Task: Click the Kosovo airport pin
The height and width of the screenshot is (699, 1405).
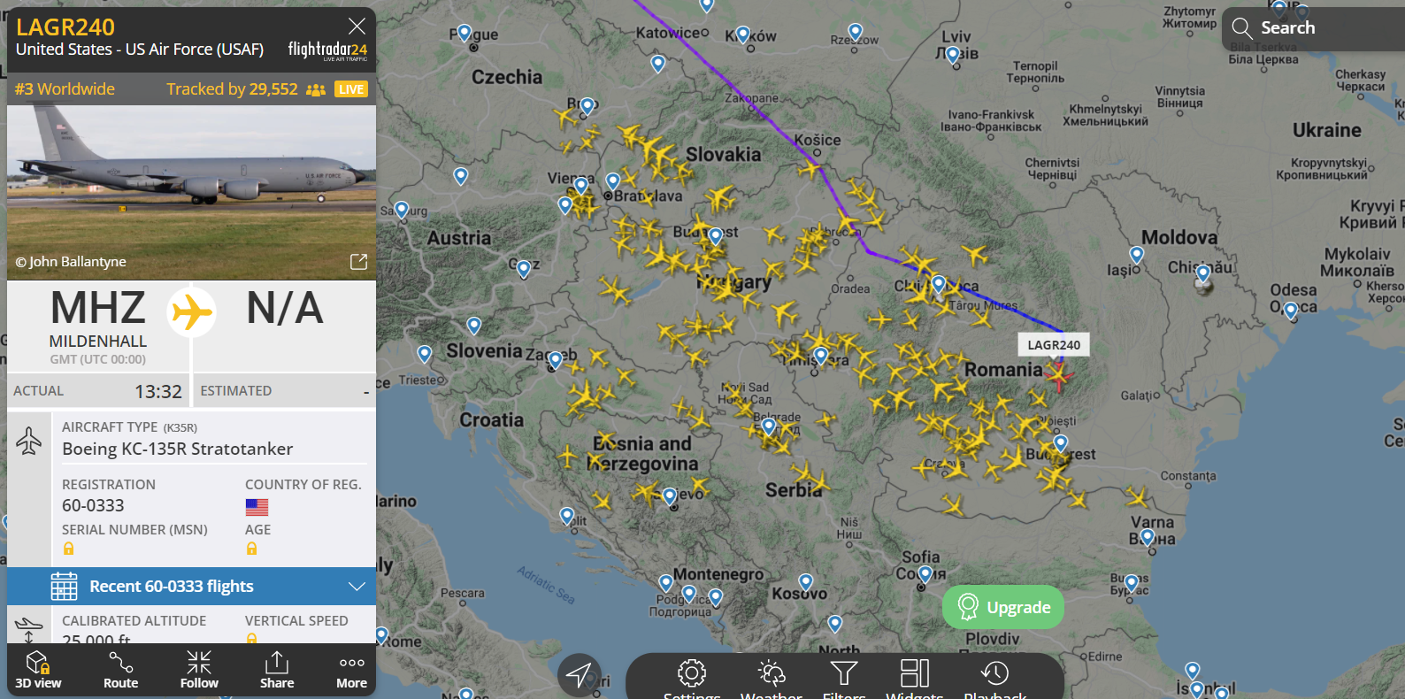Action: [x=806, y=581]
